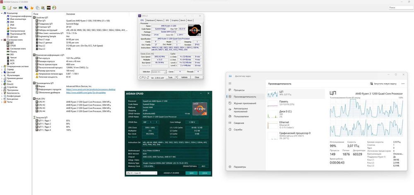Open the AIDA64 user-and-monitor toolbar icon
The width and height of the screenshot is (414, 195).
click(43, 8)
